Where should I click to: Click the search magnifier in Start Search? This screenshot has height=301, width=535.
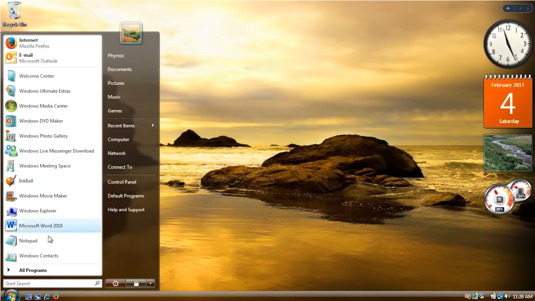point(98,283)
